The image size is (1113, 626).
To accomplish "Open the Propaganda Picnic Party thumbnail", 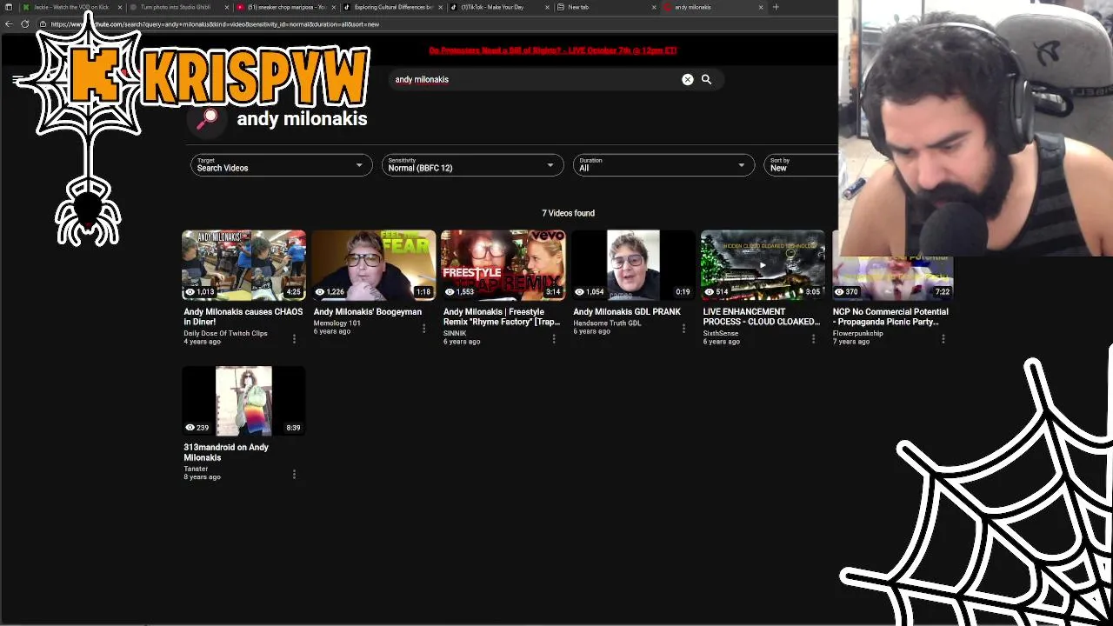I will 893,278.
